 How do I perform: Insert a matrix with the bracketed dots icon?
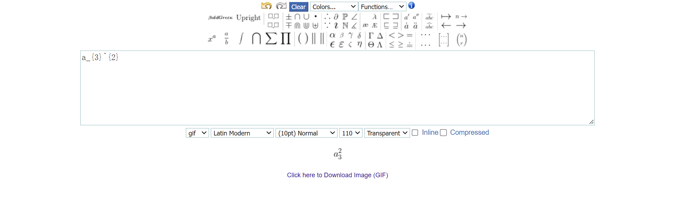pos(444,40)
